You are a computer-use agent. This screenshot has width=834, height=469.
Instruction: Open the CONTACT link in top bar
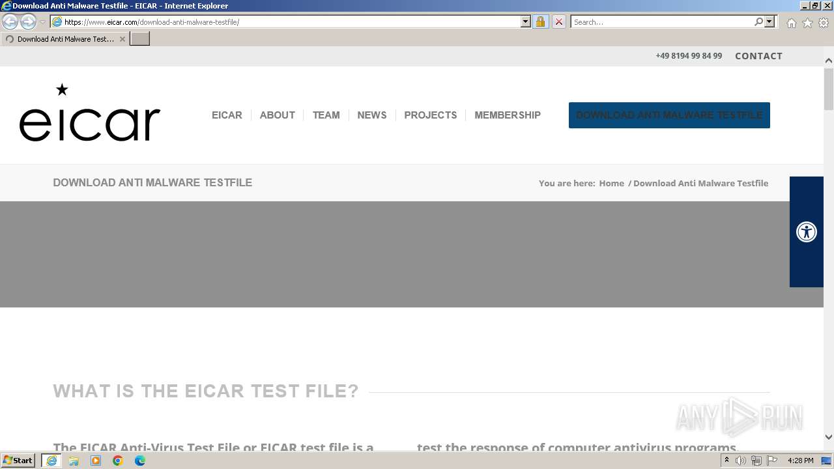tap(758, 56)
